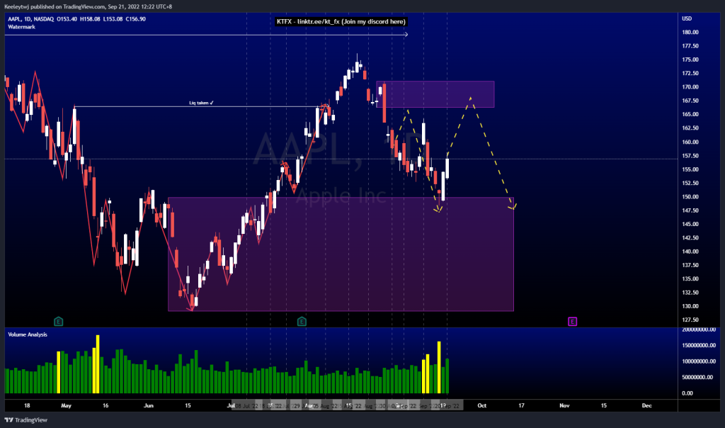Click the Oct label on time axis
Screen dimensions: 725x428
pyautogui.click(x=481, y=406)
